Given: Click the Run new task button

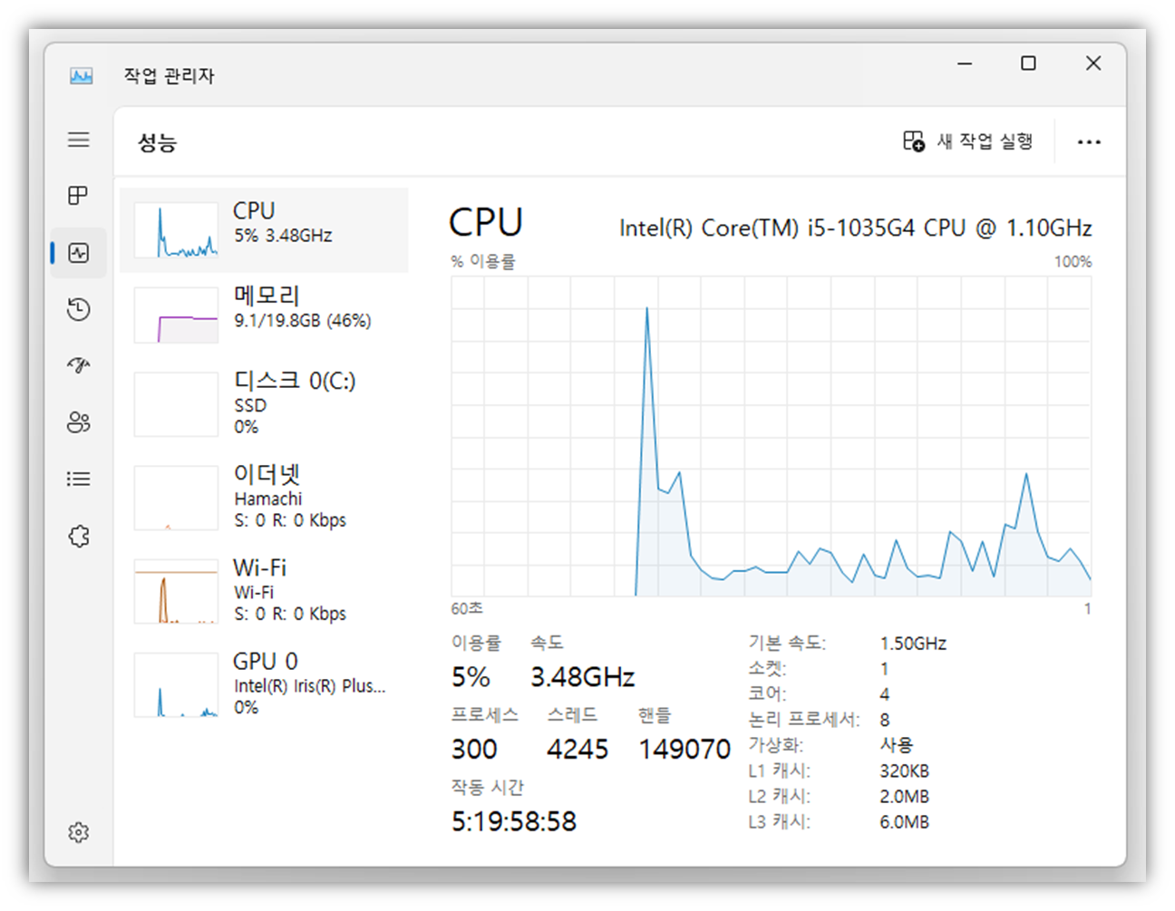Looking at the screenshot, I should pyautogui.click(x=967, y=141).
